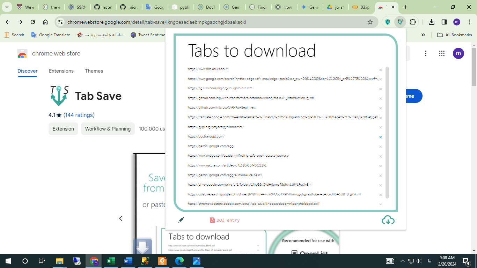Open Tweet Sentiment bookmark
This screenshot has height=268, width=477.
coord(147,35)
